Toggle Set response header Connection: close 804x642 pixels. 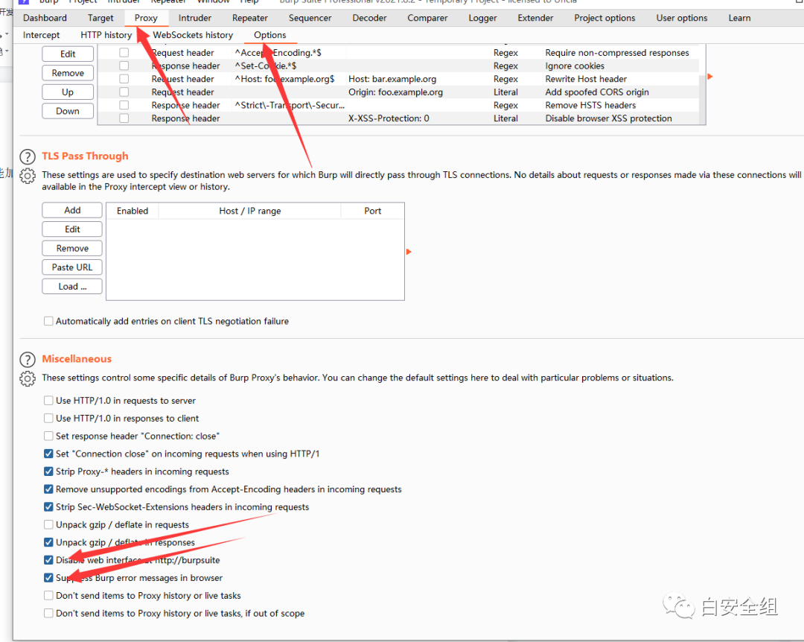click(48, 436)
